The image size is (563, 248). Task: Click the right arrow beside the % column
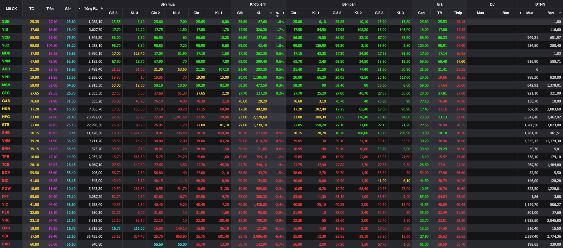coord(284,13)
